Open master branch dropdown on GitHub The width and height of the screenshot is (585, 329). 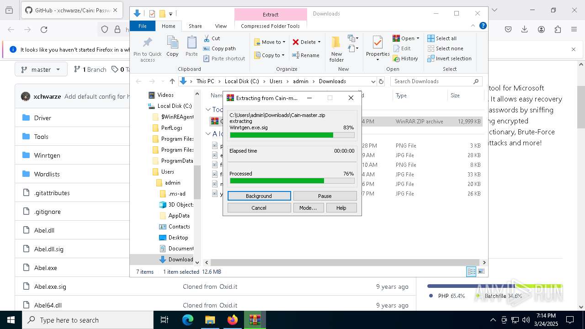41,69
